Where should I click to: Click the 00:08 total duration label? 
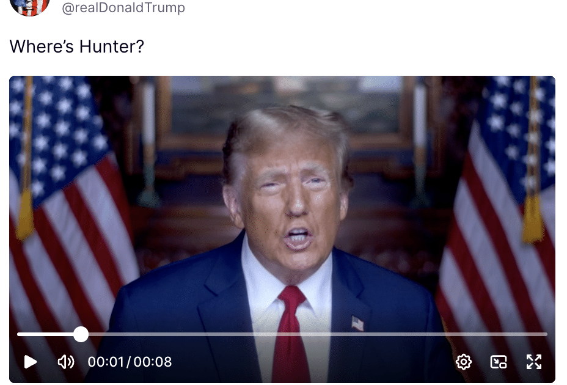tap(153, 362)
